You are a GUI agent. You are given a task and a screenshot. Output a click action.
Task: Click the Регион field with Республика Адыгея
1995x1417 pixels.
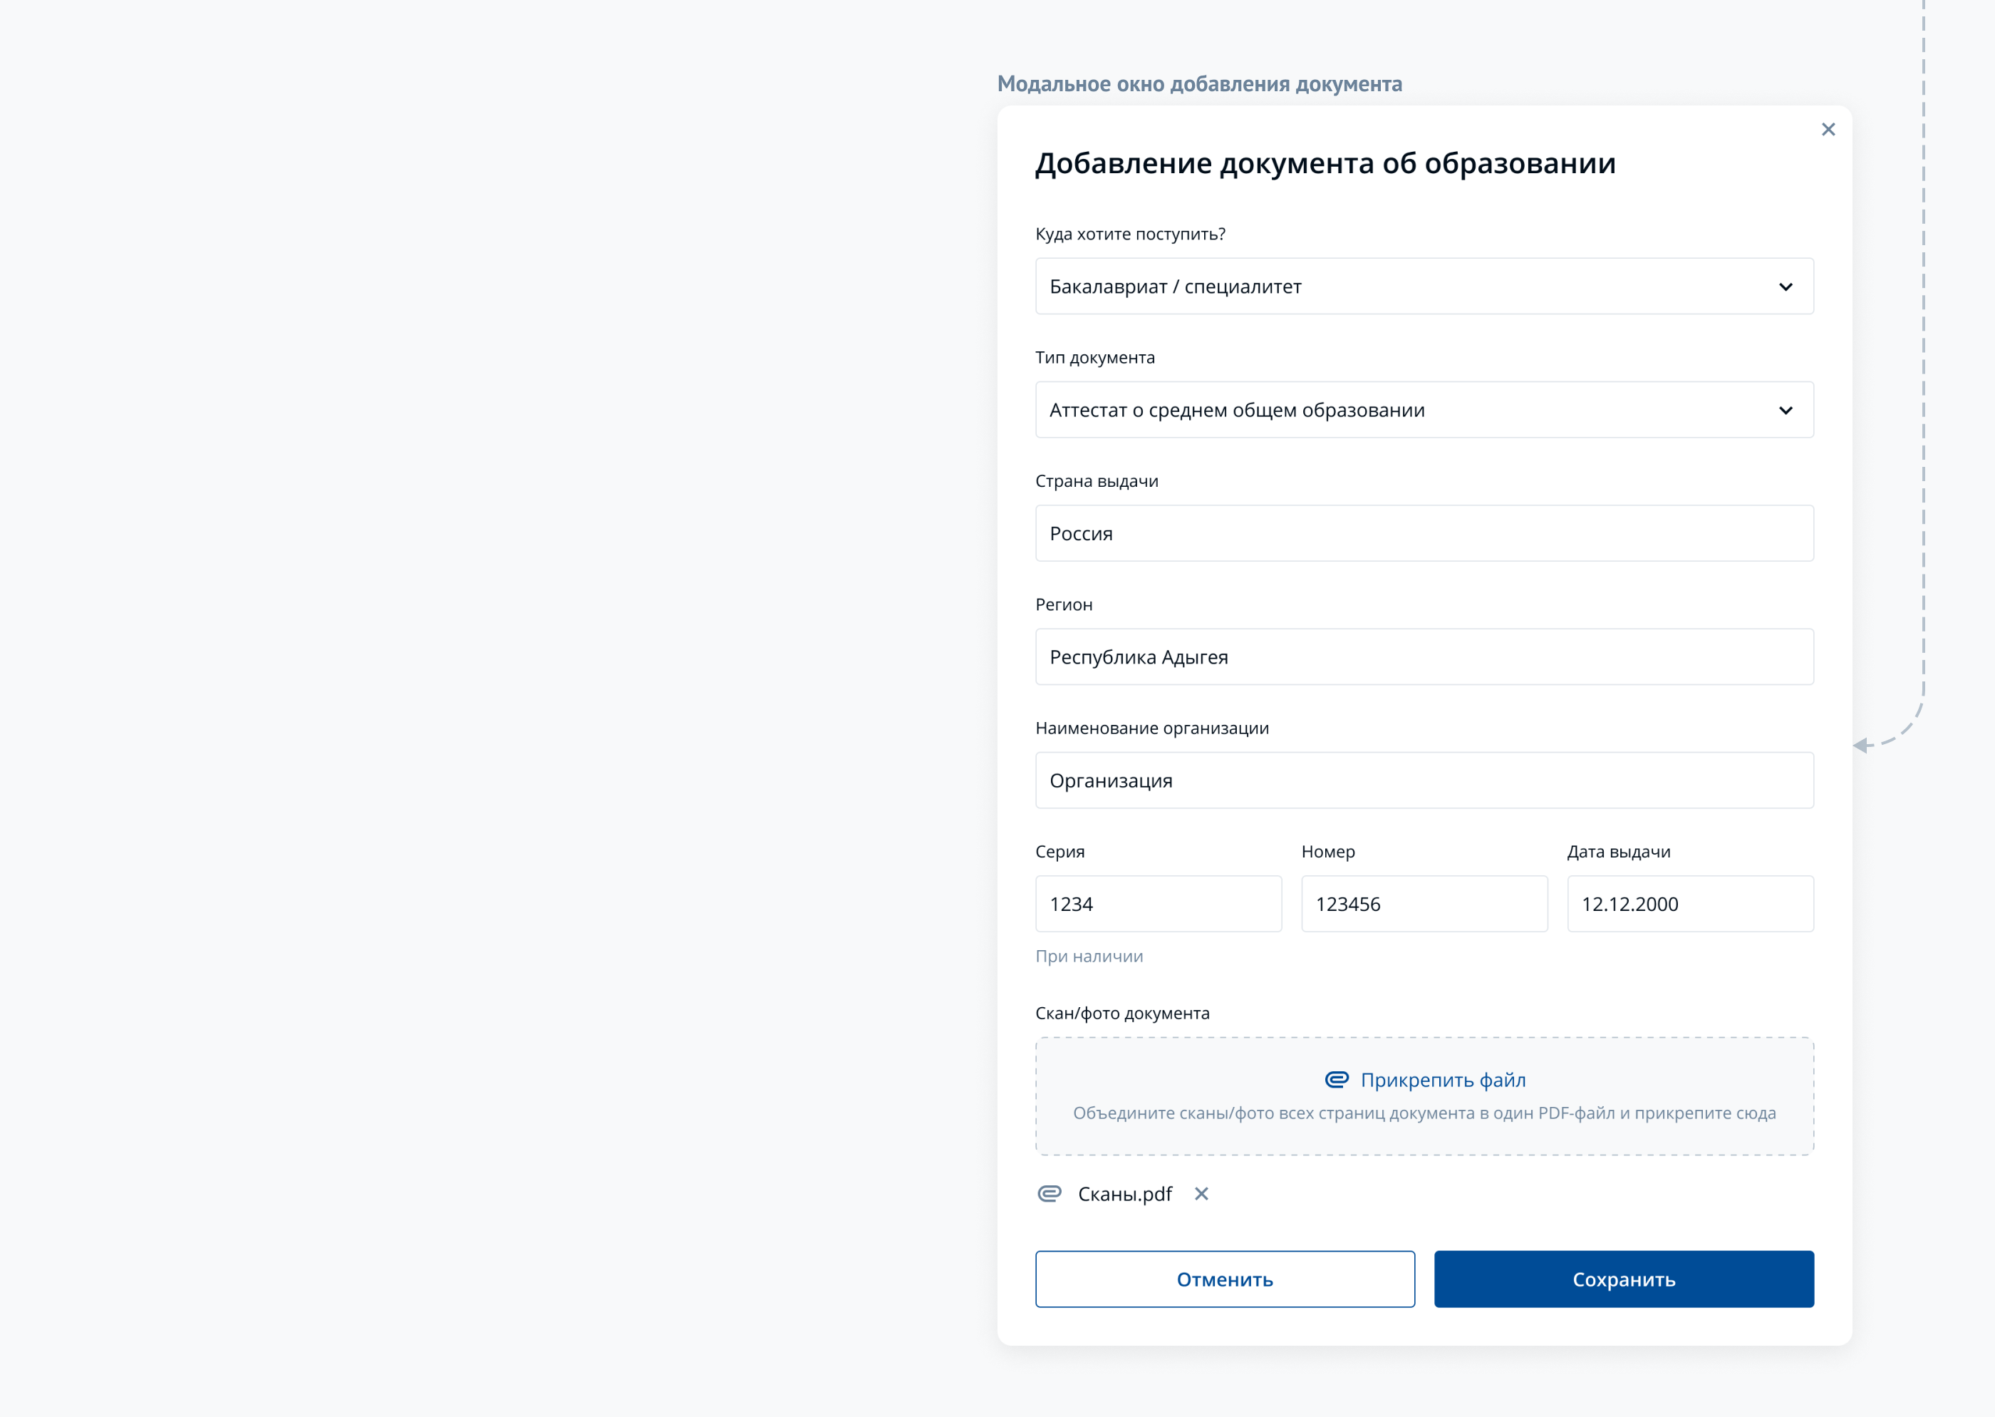(1424, 657)
